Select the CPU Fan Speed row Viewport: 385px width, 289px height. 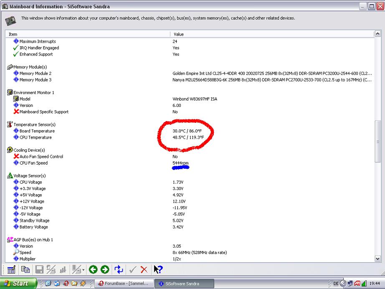pyautogui.click(x=190, y=163)
